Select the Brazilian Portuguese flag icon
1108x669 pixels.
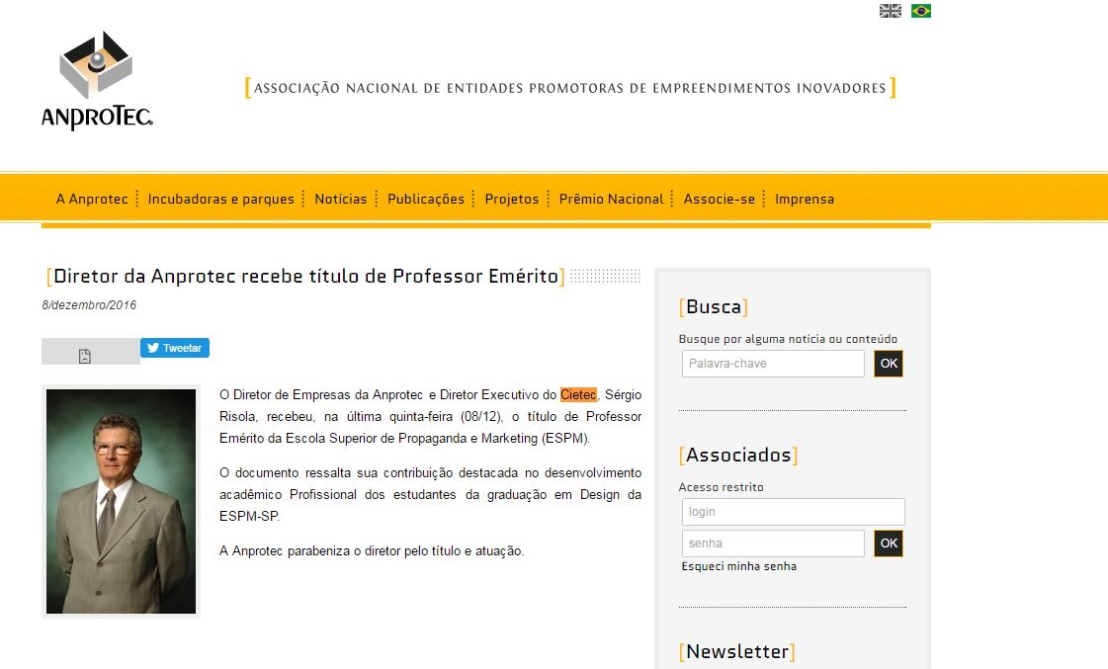coord(921,11)
